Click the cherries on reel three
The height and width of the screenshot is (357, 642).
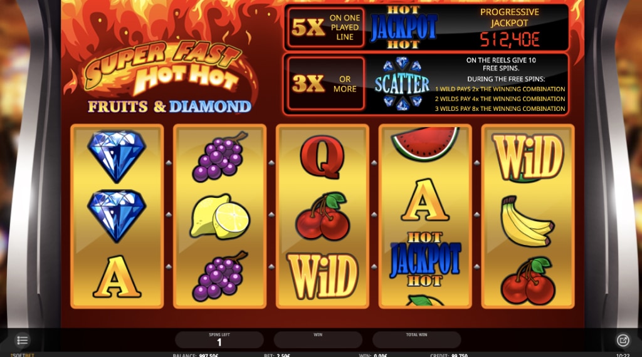click(x=323, y=216)
